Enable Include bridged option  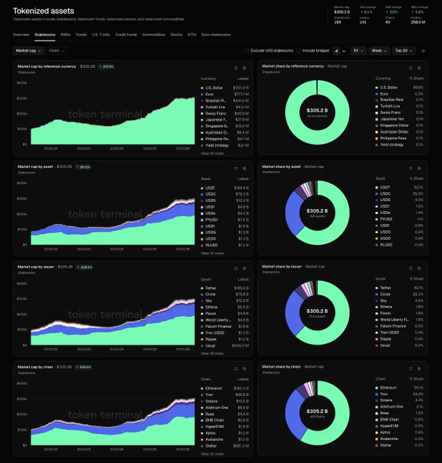click(x=313, y=51)
